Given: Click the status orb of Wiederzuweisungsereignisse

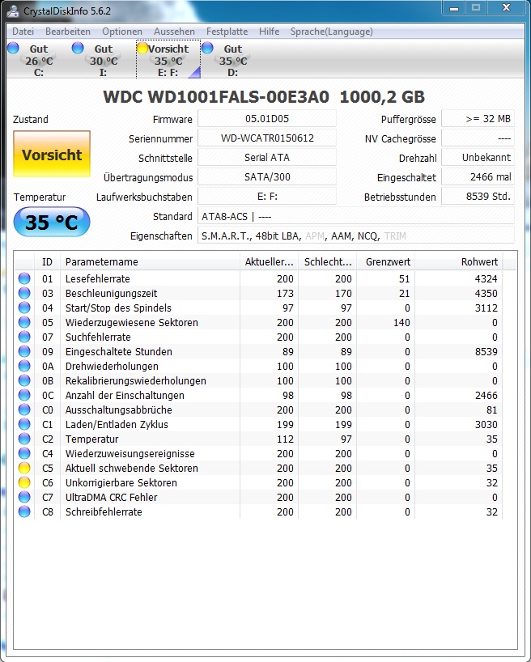Looking at the screenshot, I should click(24, 453).
